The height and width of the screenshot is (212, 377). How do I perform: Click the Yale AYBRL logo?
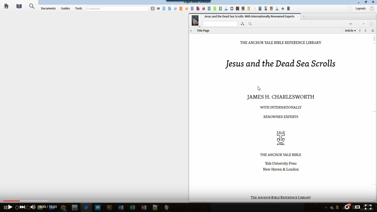(281, 138)
